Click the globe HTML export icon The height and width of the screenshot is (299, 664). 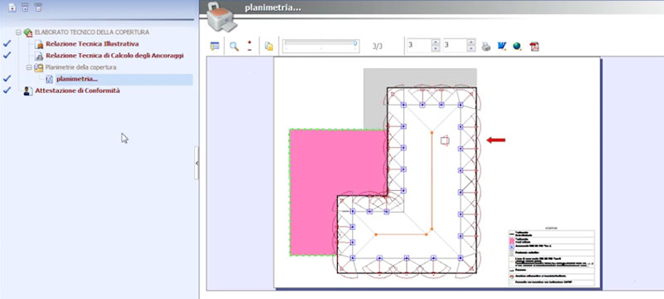point(517,47)
